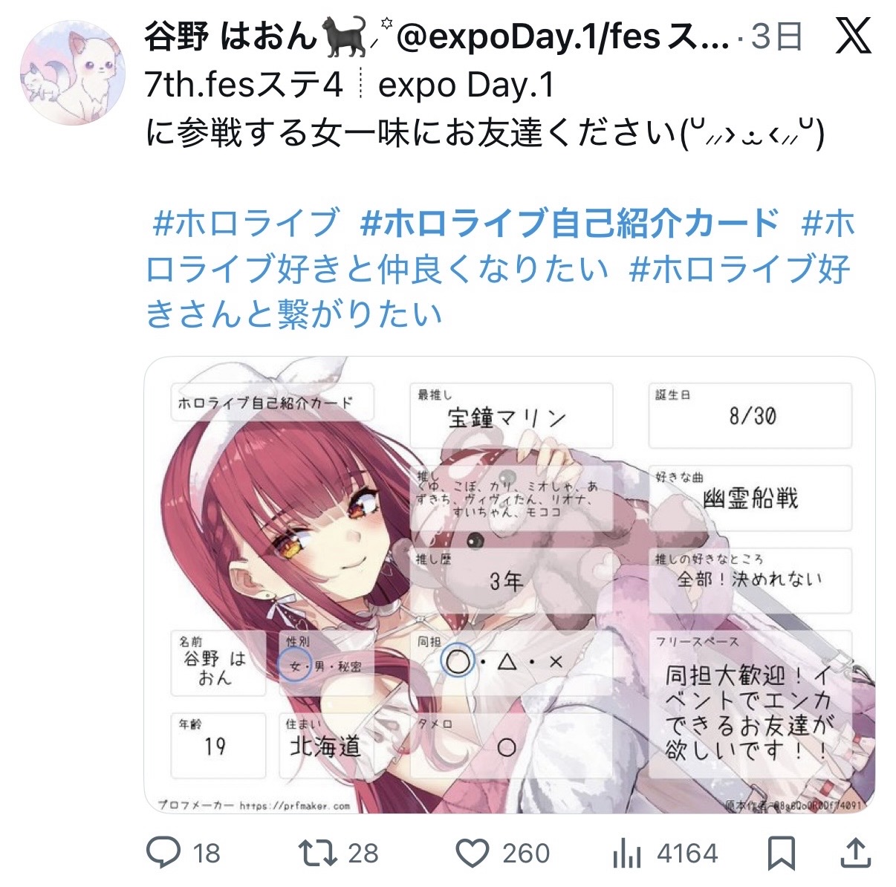Open hashtag #ホロライブ好きと仲良くなりたい

click(500, 246)
